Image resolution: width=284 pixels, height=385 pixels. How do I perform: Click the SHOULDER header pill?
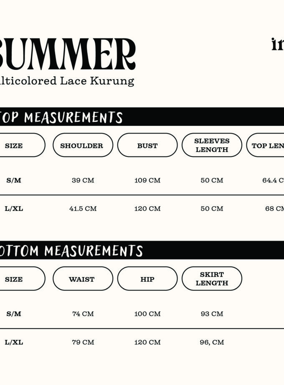[83, 145]
